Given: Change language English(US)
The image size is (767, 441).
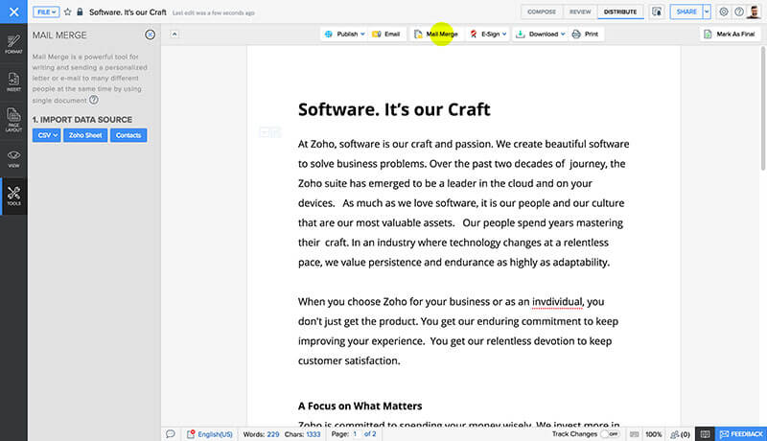Looking at the screenshot, I should (x=215, y=434).
